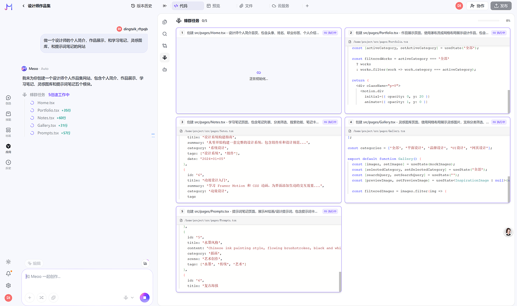
Task: Select the bee swarm tasks panel icon
Action: [x=164, y=57]
